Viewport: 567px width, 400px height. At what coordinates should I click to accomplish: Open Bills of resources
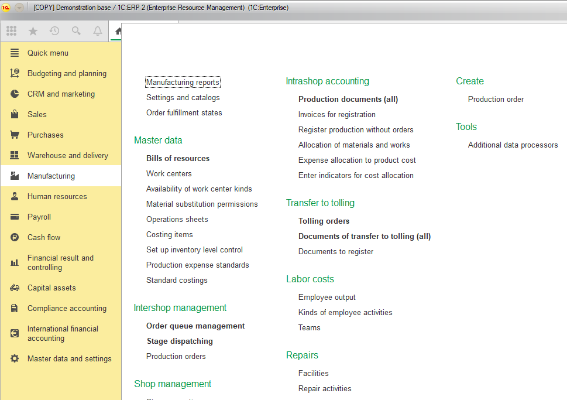[x=178, y=158]
